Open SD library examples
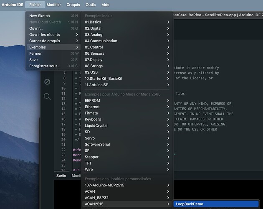Screen dimensions: 263x209 [x=127, y=132]
